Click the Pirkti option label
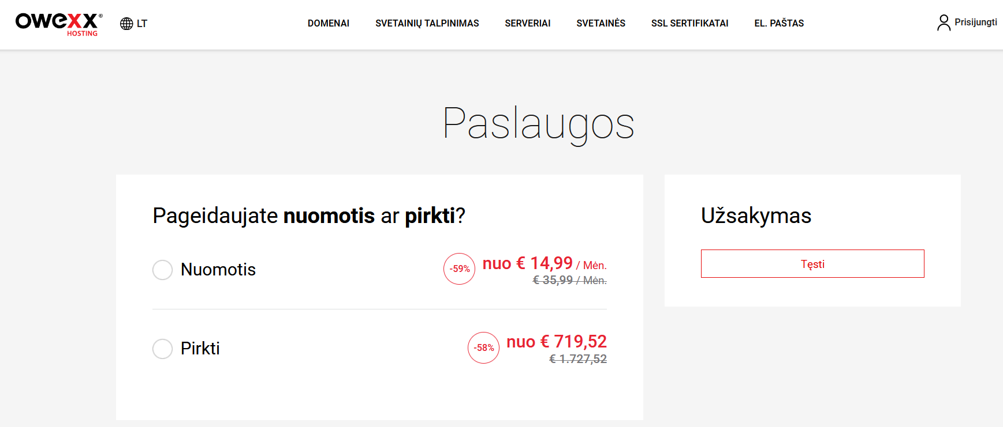Screen dimensions: 1003x427 tap(200, 349)
